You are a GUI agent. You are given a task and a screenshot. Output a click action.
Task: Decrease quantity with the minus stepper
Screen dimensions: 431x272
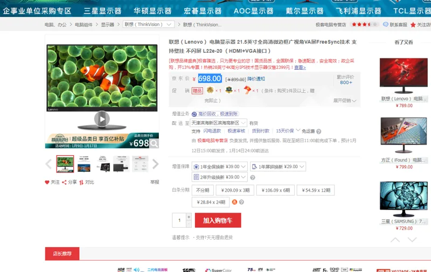click(x=189, y=224)
